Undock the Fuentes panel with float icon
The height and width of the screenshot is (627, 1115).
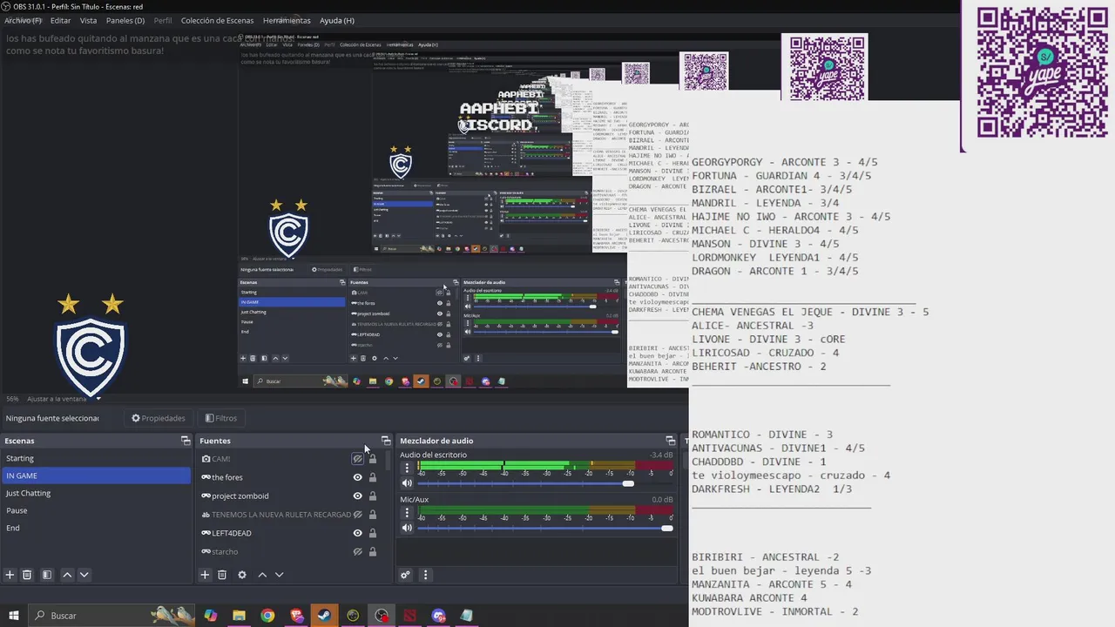(x=386, y=441)
